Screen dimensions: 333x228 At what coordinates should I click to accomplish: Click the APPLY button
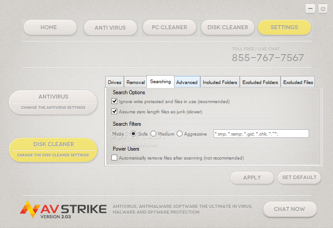click(252, 177)
